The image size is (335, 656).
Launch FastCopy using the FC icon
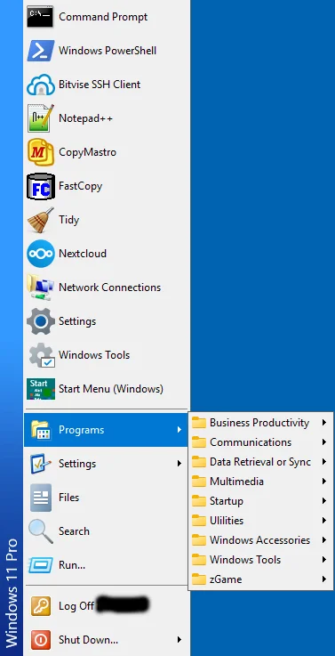coord(41,186)
